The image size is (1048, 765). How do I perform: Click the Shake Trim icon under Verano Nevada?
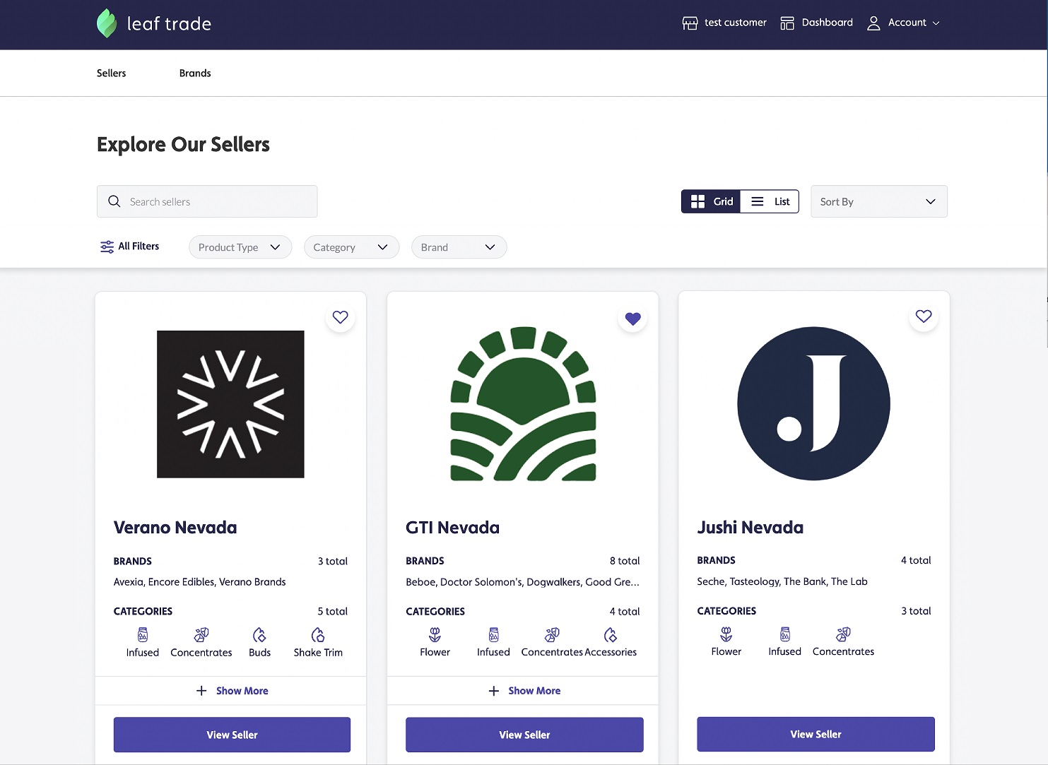click(317, 636)
